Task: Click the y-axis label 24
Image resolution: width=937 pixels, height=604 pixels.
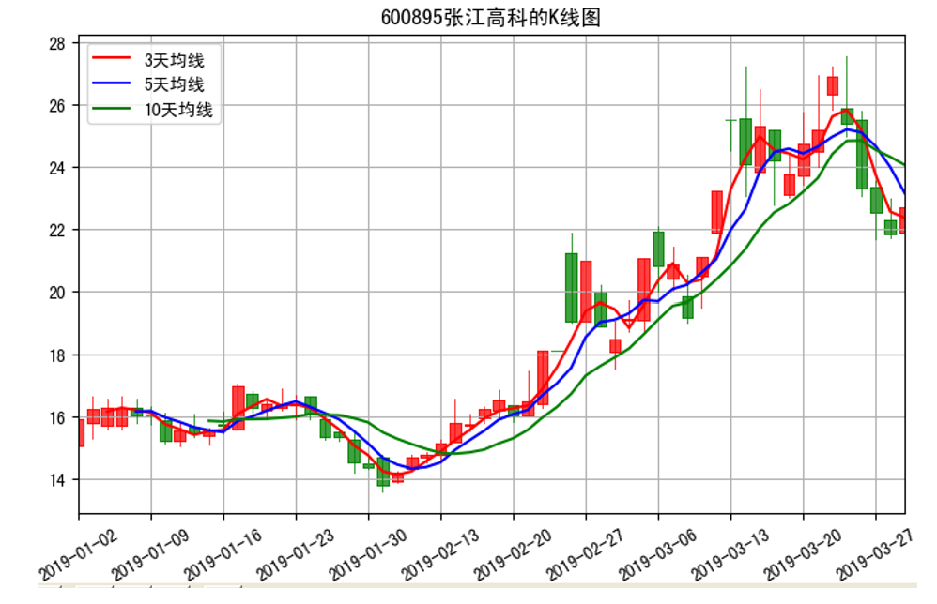Action: tap(56, 168)
